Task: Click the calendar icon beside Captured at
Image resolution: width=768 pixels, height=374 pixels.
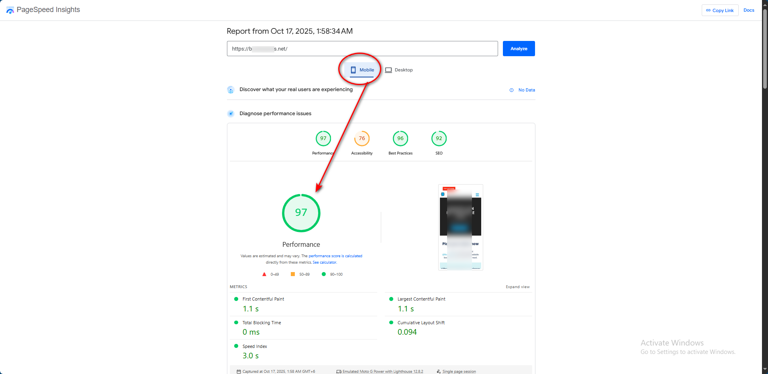Action: [239, 372]
